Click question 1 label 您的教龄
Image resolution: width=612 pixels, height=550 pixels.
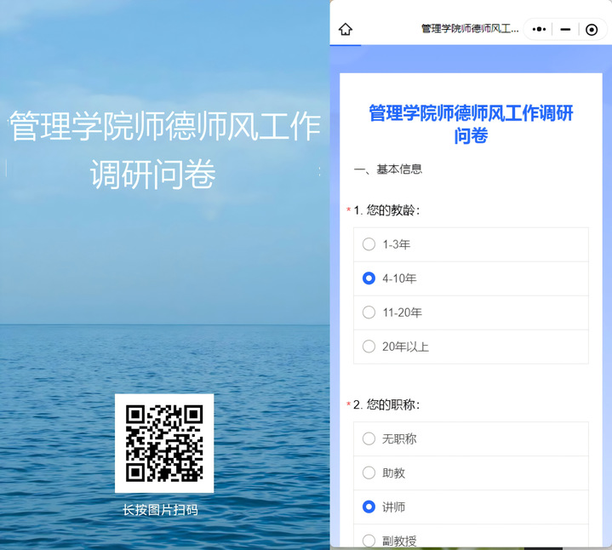[386, 210]
